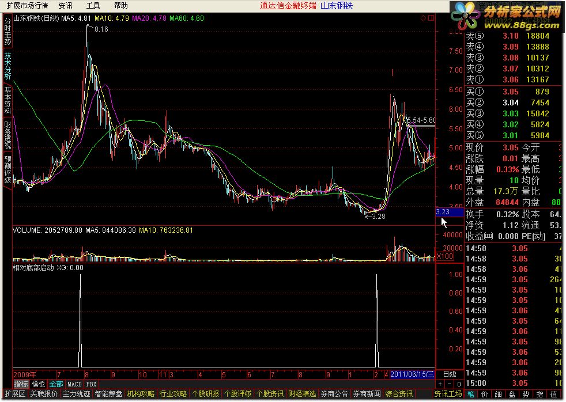Open the 智能解盘 bottom tab
Viewport: 566px width, 402px height.
click(108, 394)
